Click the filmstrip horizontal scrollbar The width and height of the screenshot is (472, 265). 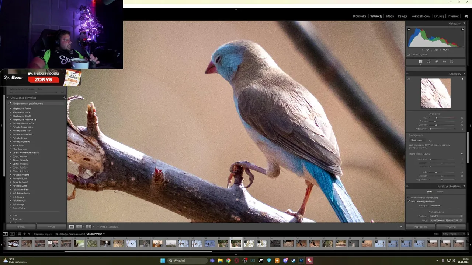tap(138, 252)
